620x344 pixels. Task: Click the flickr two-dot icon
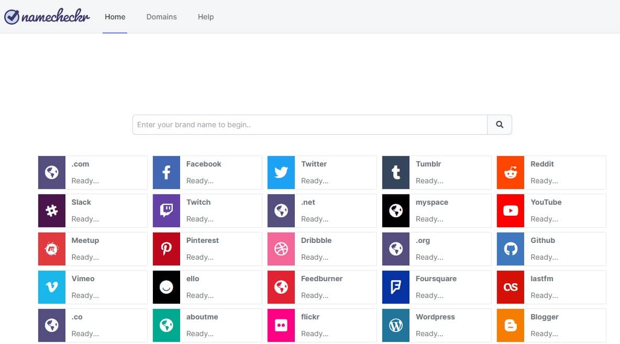click(281, 326)
